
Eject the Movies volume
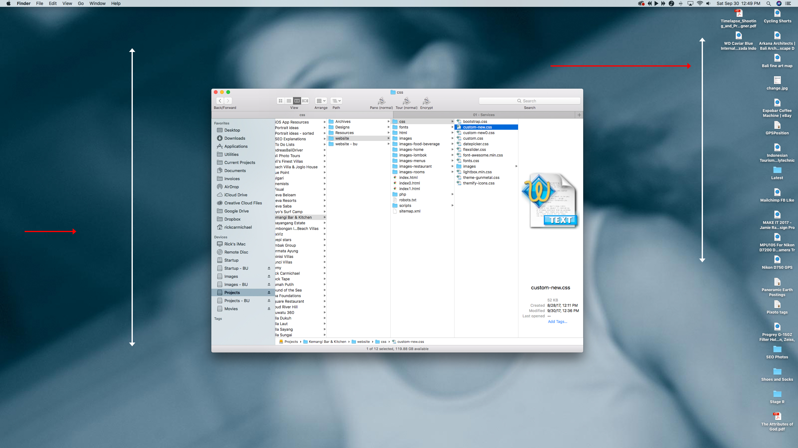pos(269,309)
